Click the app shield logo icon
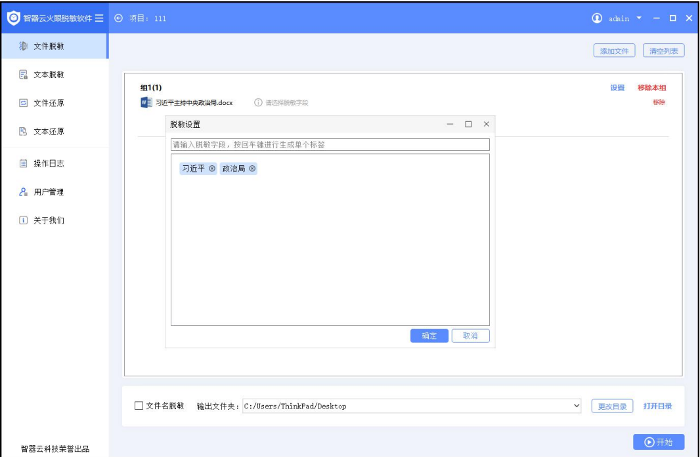Screen dimensions: 700x457 point(13,18)
